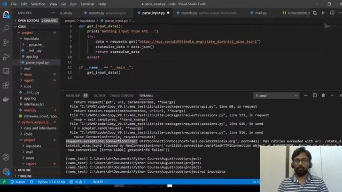Open app.log under inputdata folder

coord(32,57)
